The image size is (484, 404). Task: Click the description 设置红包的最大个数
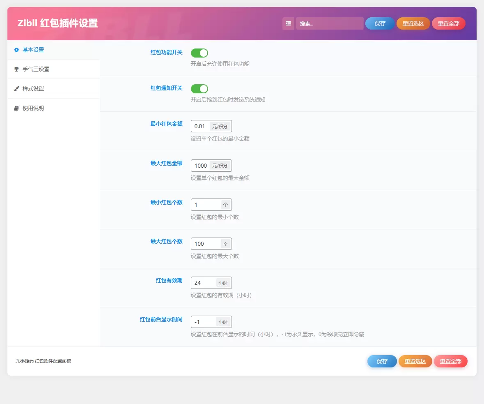(x=215, y=256)
